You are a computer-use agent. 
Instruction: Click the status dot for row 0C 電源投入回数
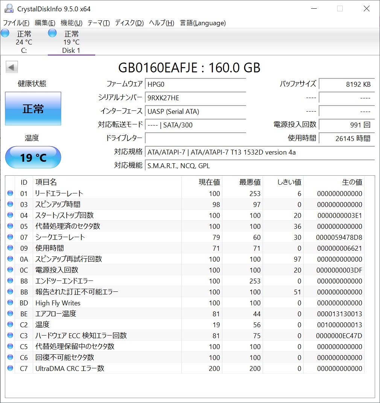tap(10, 270)
